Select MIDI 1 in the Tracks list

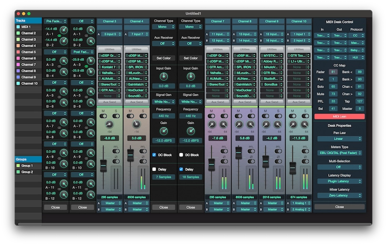coord(26,27)
